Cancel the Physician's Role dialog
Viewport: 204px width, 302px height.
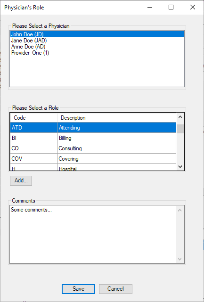click(115, 289)
